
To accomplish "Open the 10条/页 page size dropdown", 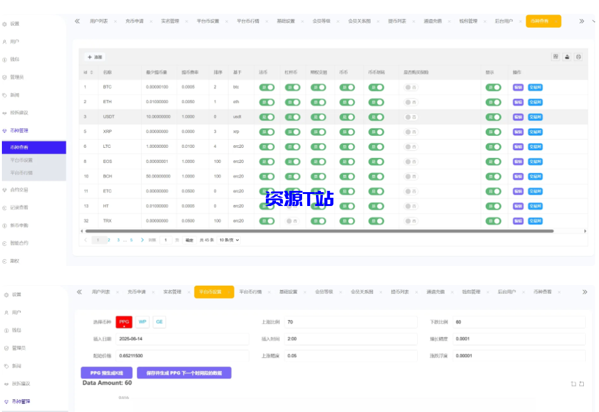I will point(229,240).
